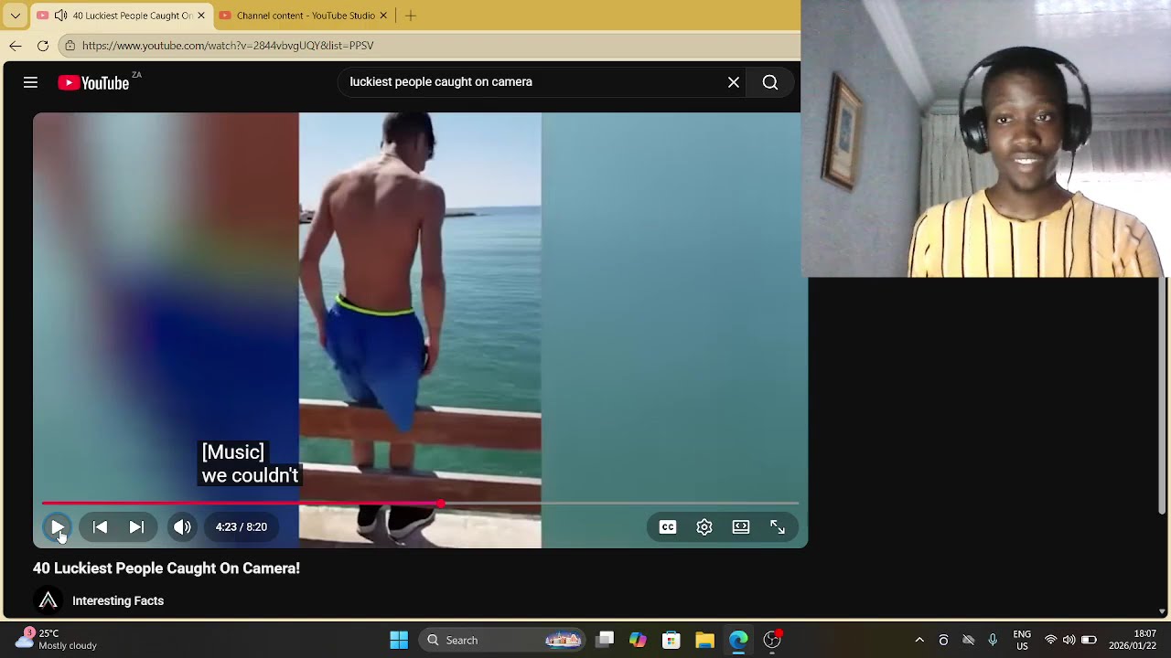Open the weather widget showing 25°C
This screenshot has width=1171, height=658.
click(x=57, y=640)
